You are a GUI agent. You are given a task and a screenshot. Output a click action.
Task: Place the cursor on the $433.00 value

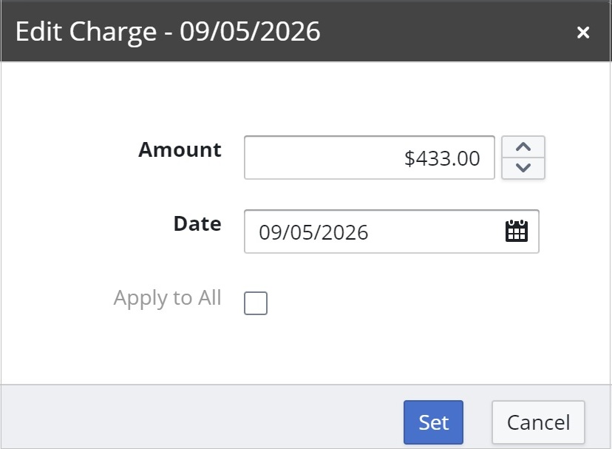[442, 158]
